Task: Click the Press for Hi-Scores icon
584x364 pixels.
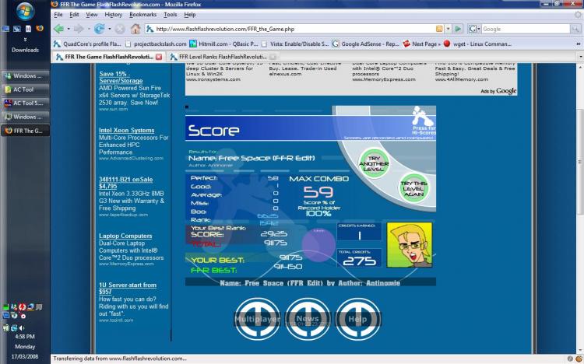Action: point(421,119)
